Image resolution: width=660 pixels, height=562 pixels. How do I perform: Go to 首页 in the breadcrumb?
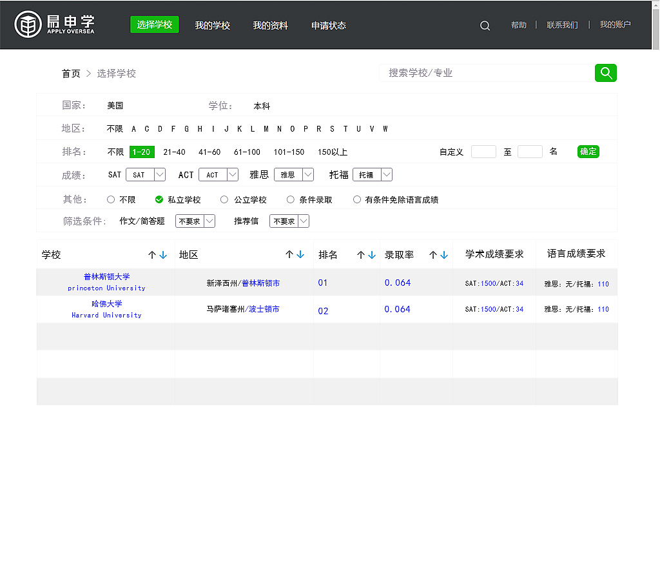coord(71,74)
